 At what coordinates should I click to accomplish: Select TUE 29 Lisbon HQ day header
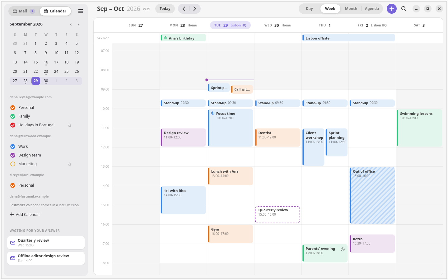(230, 25)
